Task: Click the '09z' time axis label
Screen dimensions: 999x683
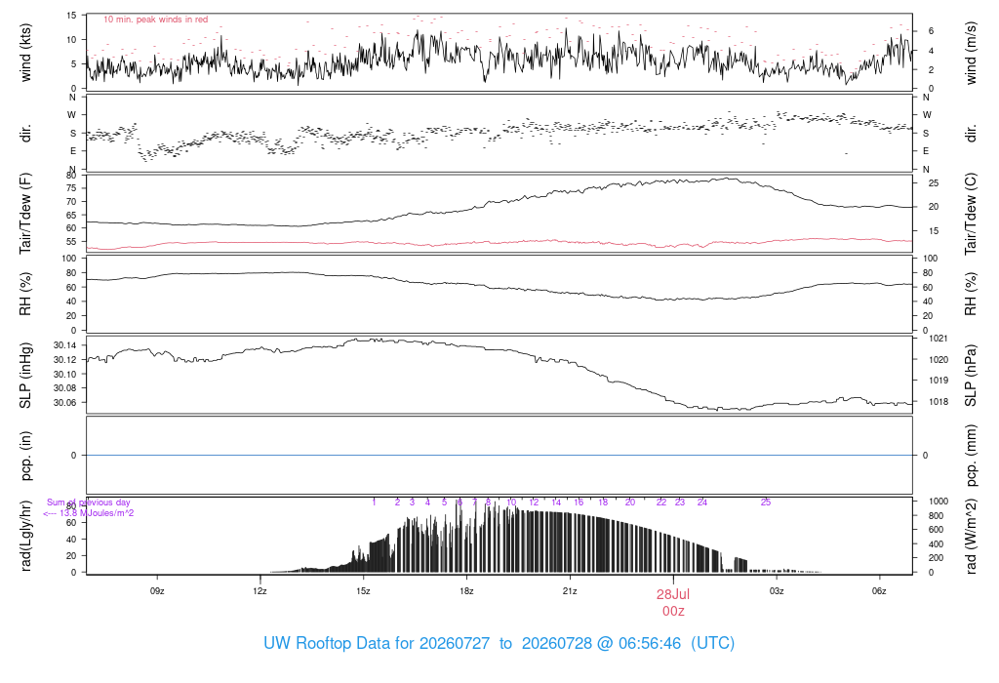Action: (157, 591)
